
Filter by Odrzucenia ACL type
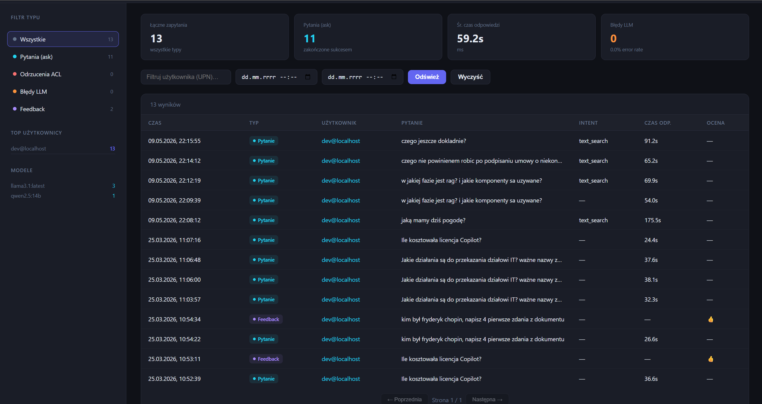click(x=63, y=74)
